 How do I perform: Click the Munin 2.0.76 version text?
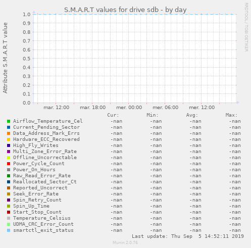click(x=125, y=242)
